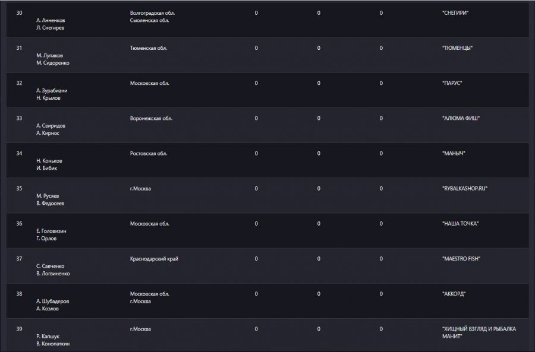Click team name "ТЮМЕНЦЫ"
Viewport: 535px width, 352px height.
(457, 48)
